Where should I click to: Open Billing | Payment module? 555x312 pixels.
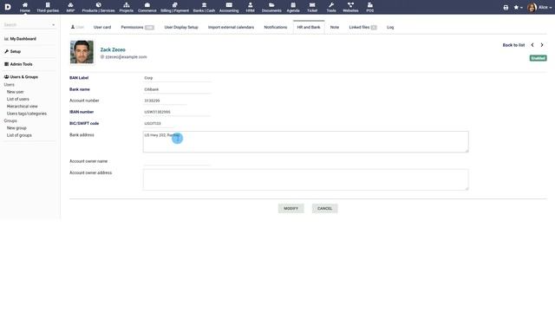pyautogui.click(x=175, y=7)
